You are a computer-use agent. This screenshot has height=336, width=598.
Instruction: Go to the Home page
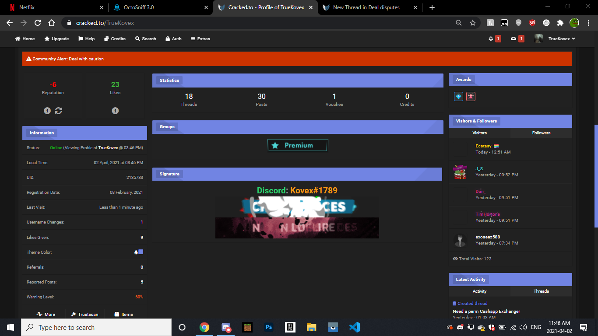pyautogui.click(x=25, y=38)
